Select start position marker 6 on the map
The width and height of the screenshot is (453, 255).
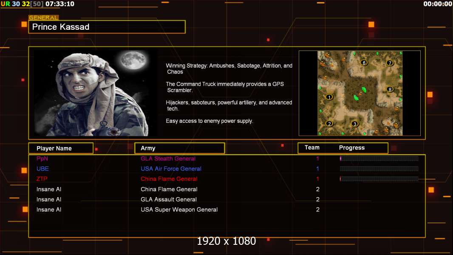click(364, 62)
